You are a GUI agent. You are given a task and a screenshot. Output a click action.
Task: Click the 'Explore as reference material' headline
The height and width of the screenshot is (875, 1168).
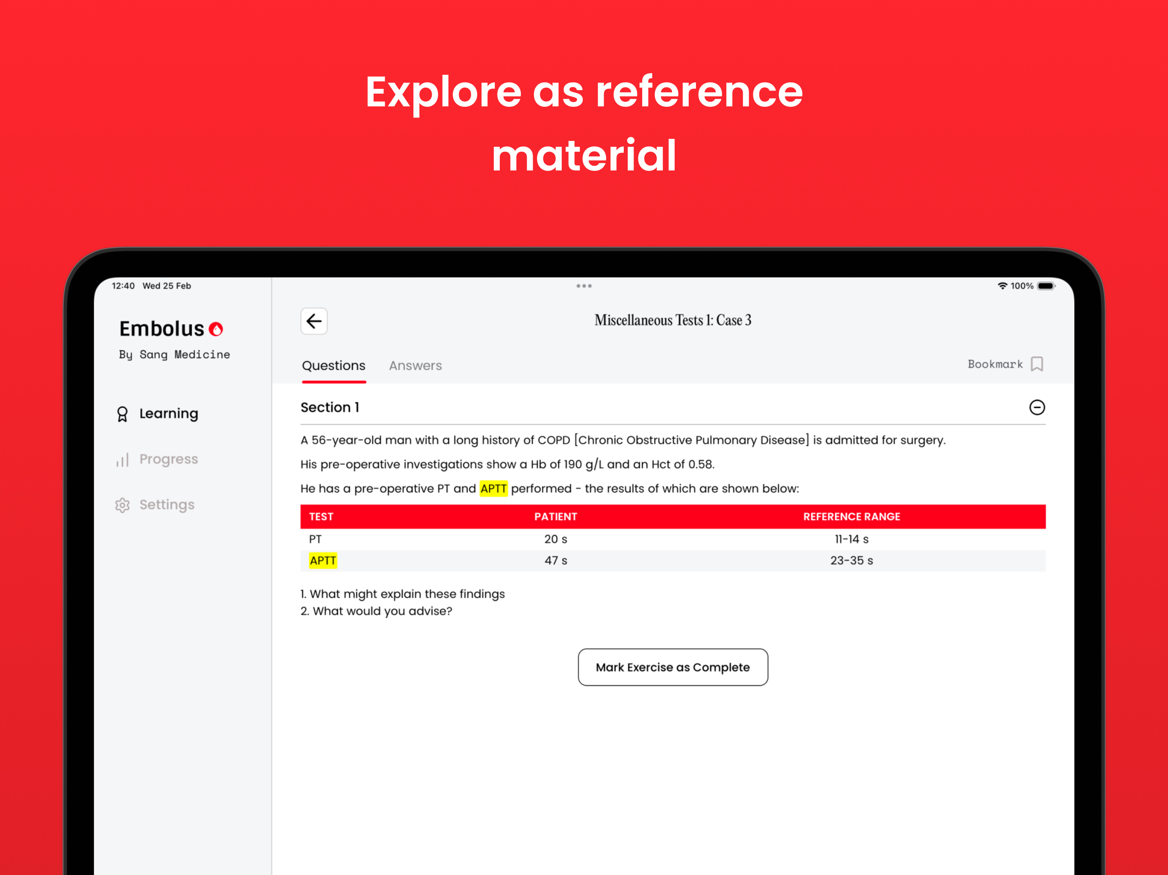tap(584, 123)
